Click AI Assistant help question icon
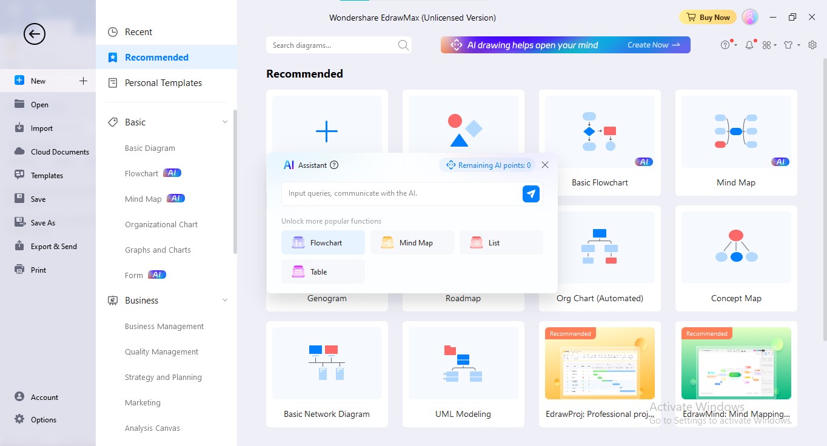This screenshot has width=827, height=446. tap(334, 165)
